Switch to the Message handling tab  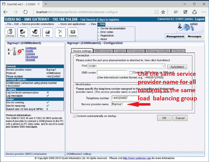[x=158, y=51]
